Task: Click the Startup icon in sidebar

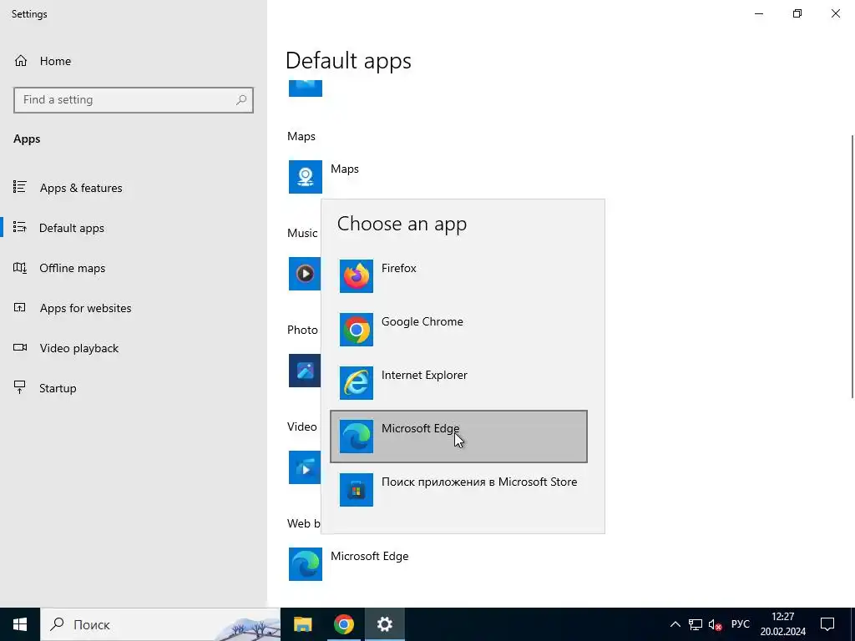Action: 20,387
